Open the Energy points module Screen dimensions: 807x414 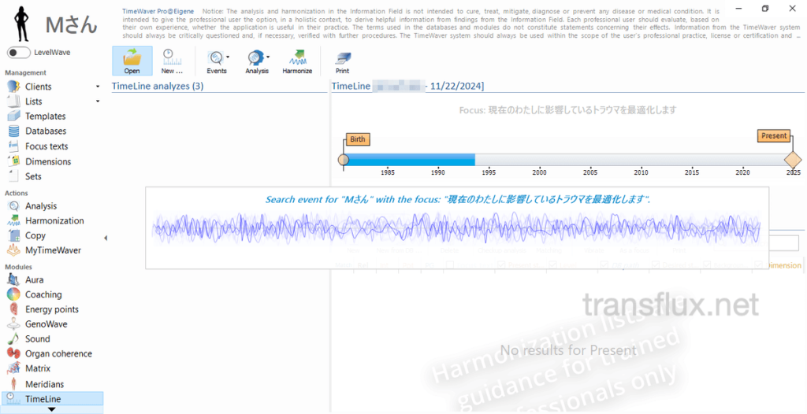point(51,309)
